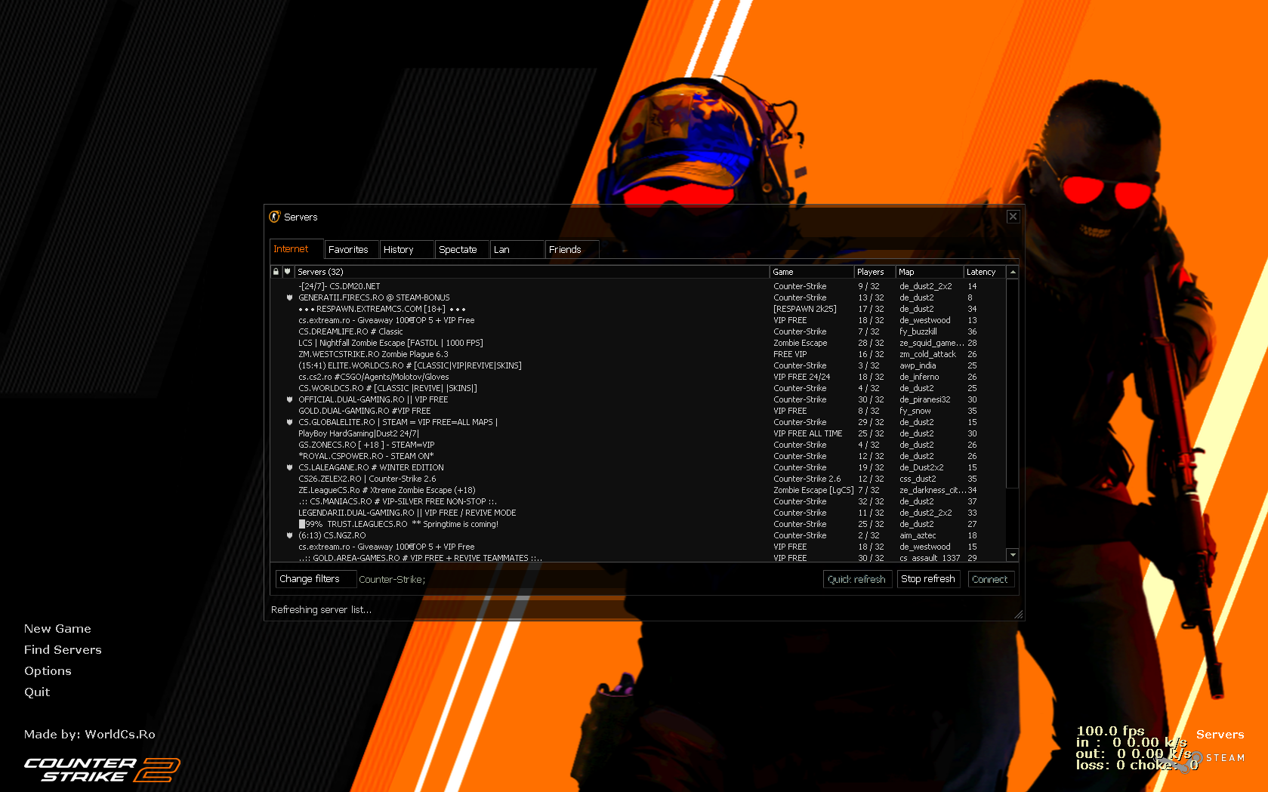The height and width of the screenshot is (792, 1268).
Task: Click the de_piranesi32 map cell
Action: [x=925, y=399]
